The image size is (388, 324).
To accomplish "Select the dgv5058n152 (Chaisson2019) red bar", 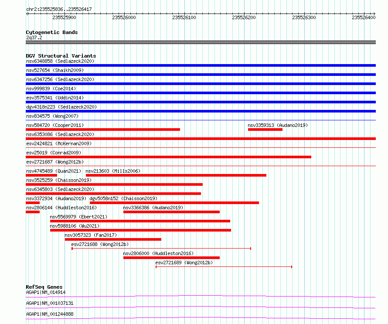I will point(174,203).
